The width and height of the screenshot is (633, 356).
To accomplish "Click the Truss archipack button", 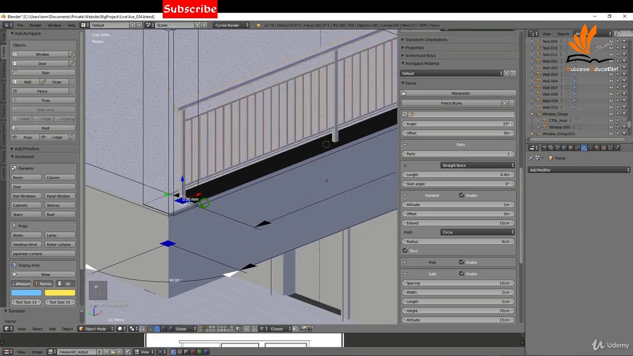I will click(x=43, y=100).
